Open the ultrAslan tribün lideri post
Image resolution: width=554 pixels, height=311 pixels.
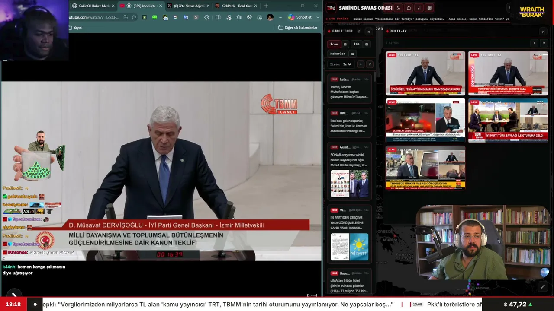point(350,282)
